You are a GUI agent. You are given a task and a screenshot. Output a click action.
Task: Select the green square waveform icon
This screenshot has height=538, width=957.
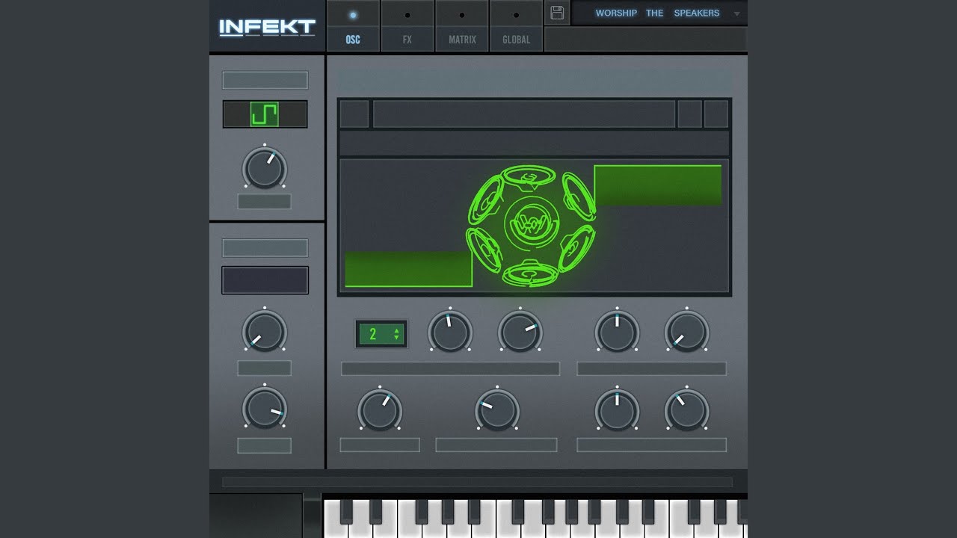coord(264,114)
